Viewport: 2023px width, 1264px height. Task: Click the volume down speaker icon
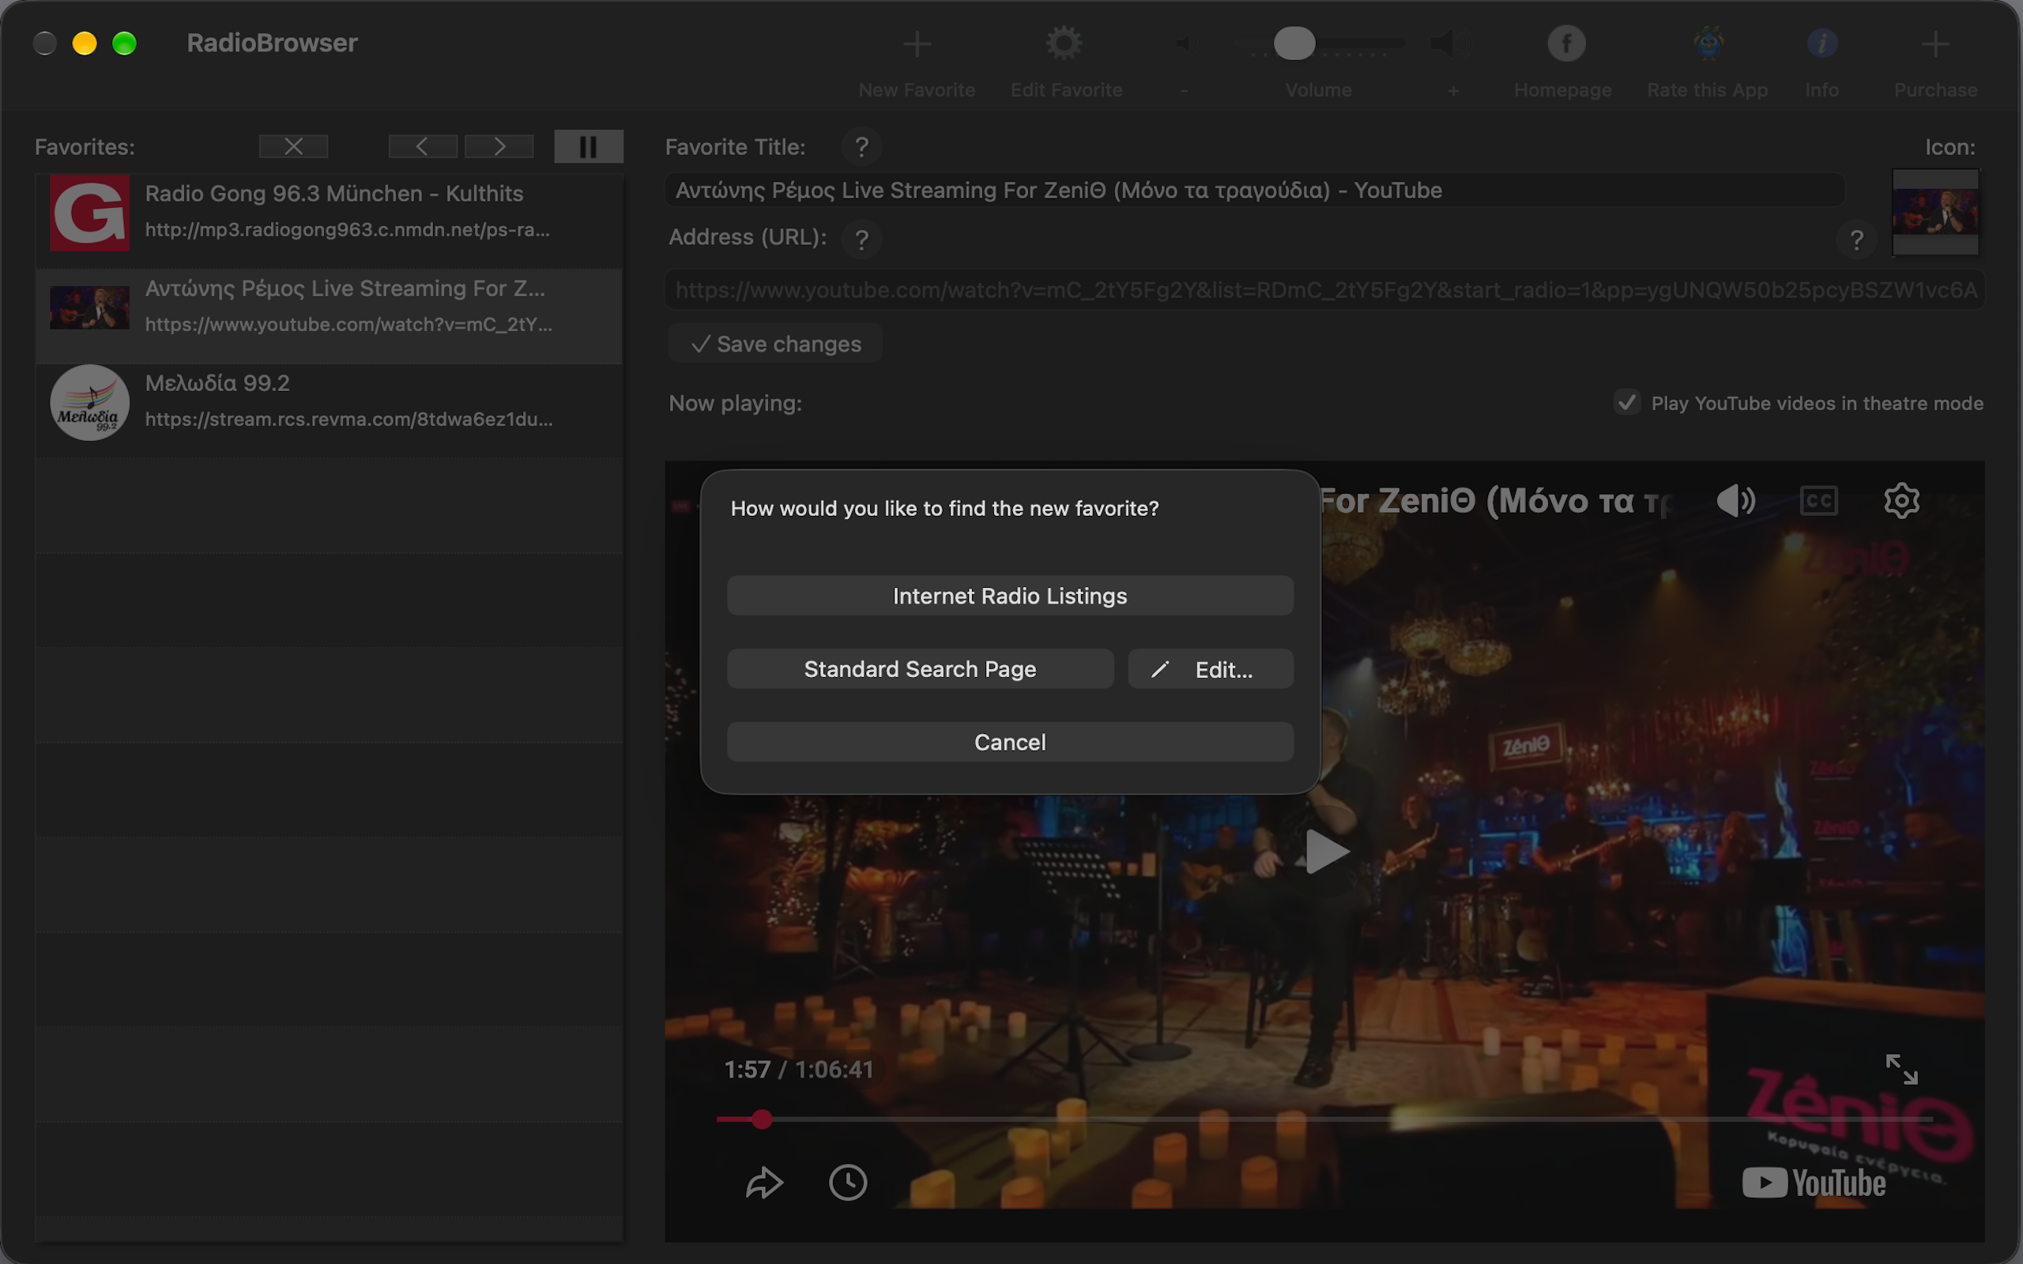click(1186, 43)
